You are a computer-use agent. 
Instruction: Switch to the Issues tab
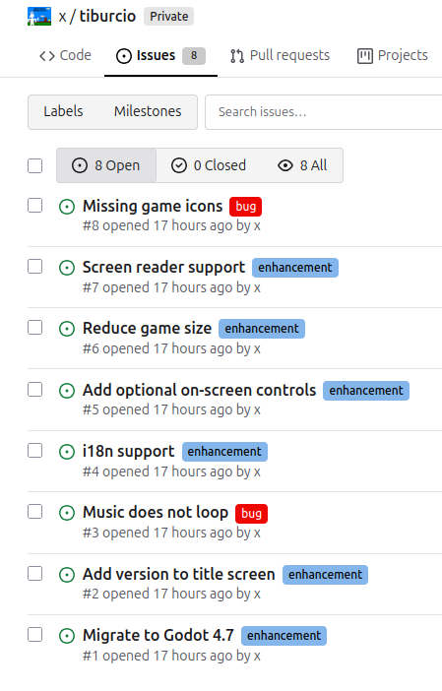point(160,56)
